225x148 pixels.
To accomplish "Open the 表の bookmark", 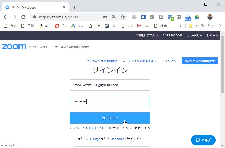I will pyautogui.click(x=10, y=26).
